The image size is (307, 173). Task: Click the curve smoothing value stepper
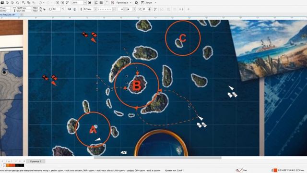pos(149,9)
